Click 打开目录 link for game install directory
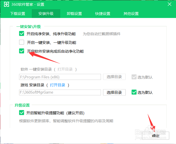The image size is (176, 144). pyautogui.click(x=57, y=85)
